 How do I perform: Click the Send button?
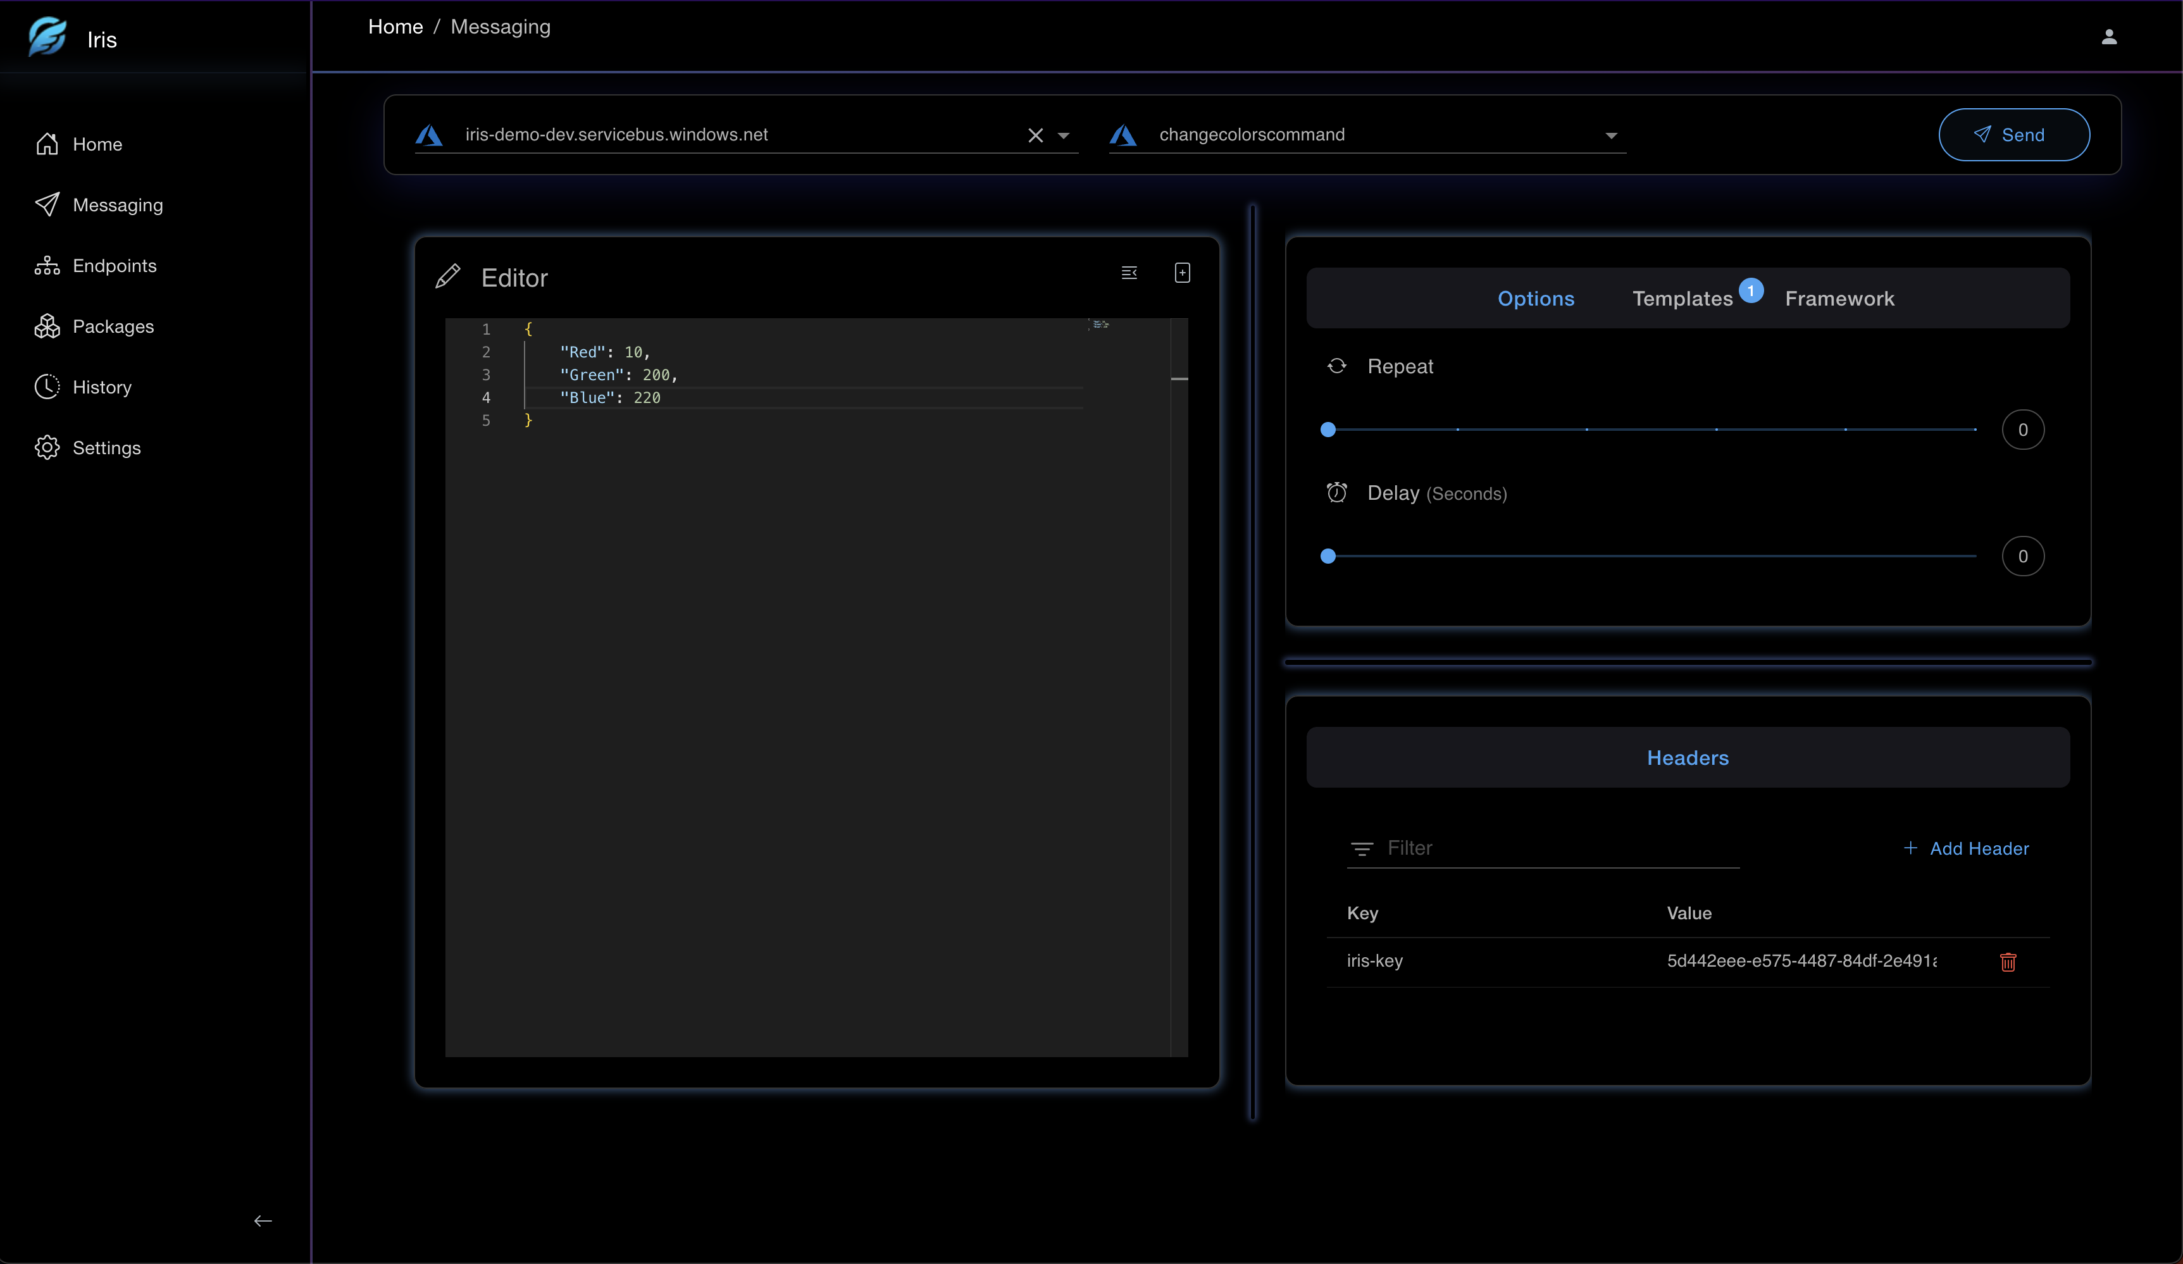(x=2013, y=134)
